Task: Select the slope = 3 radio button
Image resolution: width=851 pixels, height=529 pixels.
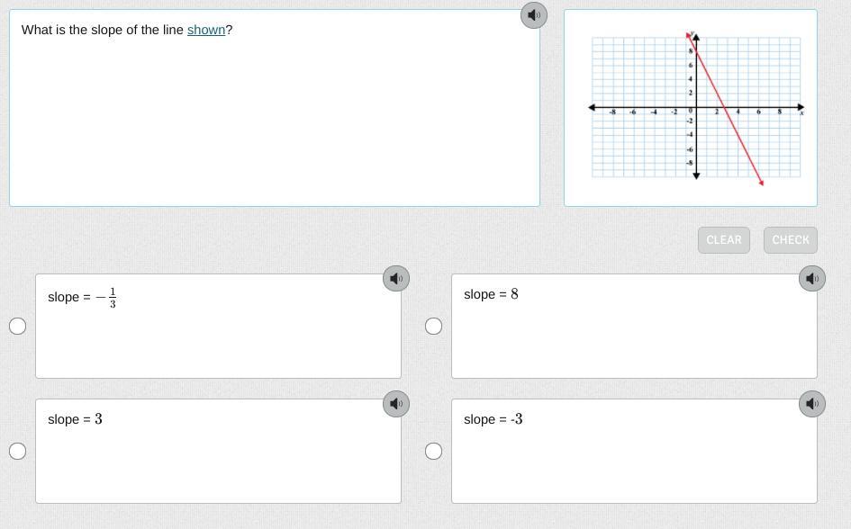Action: [x=18, y=451]
